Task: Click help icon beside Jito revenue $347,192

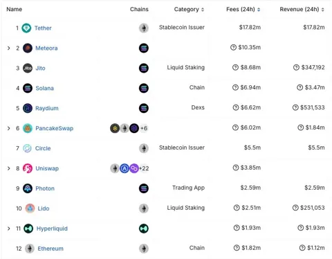Action: click(296, 67)
